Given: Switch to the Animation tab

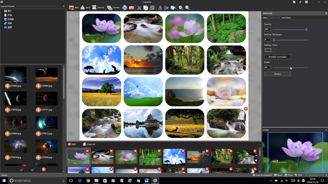Looking at the screenshot, I should (x=286, y=18).
